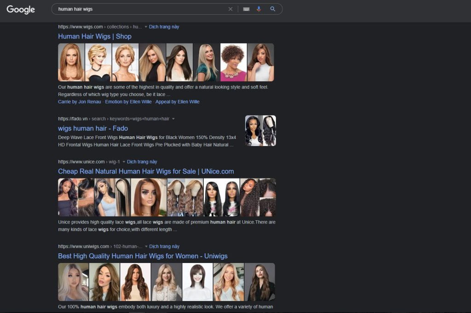Visit the 'wigs human hair - Fado' result
The width and height of the screenshot is (471, 313).
93,128
